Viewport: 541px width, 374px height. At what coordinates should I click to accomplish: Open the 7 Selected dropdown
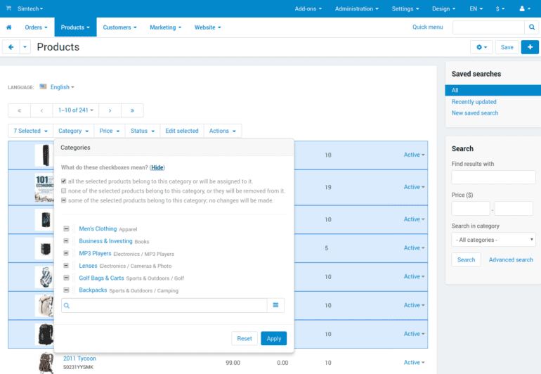[30, 131]
